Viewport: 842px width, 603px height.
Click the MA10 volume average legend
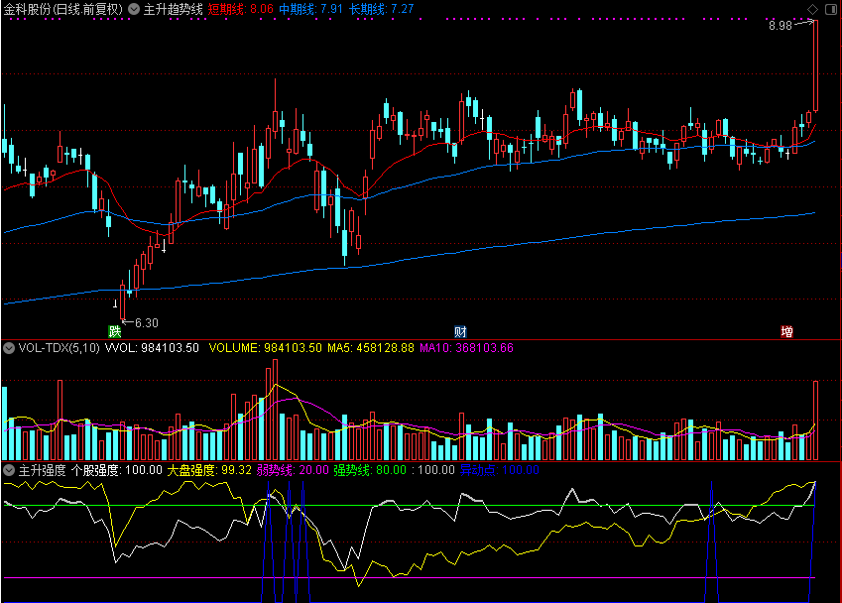(x=466, y=348)
